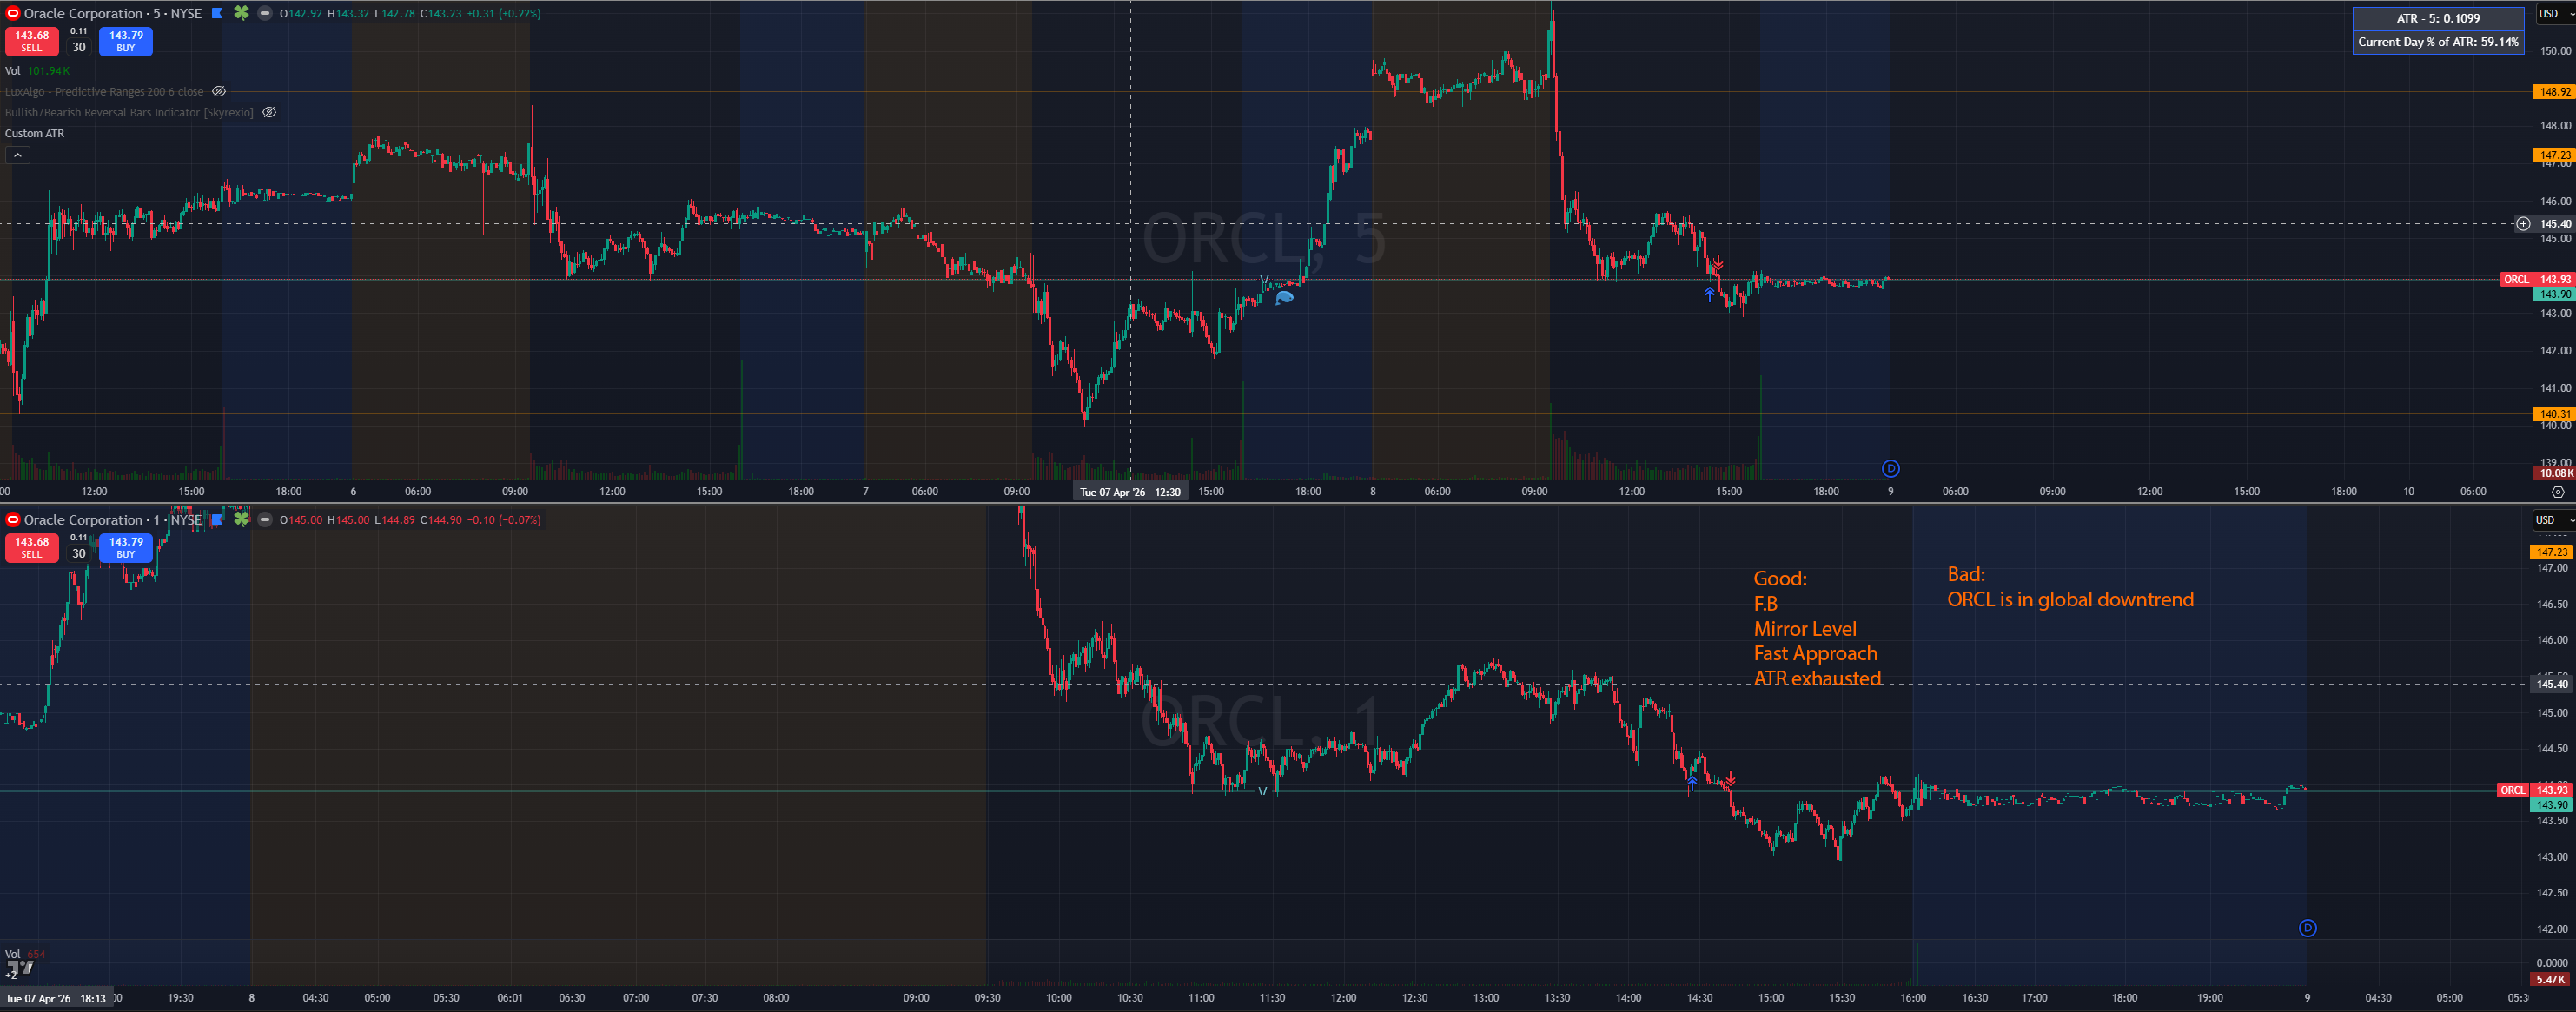Toggle the time axis settings circle in top chart
2576x1012 pixels.
2557,492
